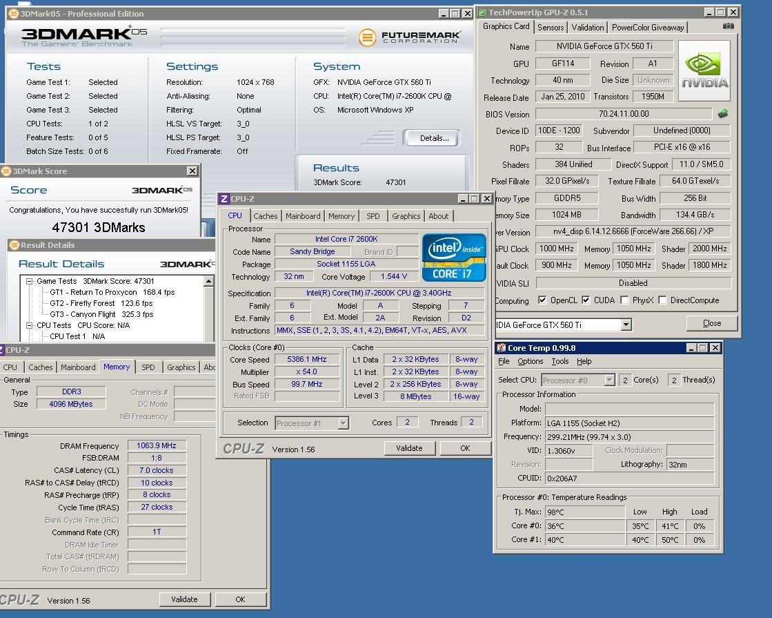
Task: Open the Graphics tab in front CPU-Z
Action: tap(406, 216)
